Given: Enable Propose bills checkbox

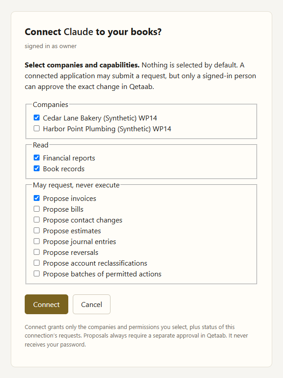Looking at the screenshot, I should pos(36,209).
